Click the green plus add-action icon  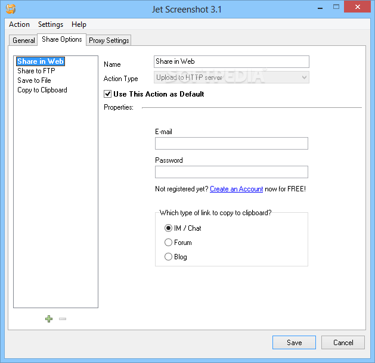(49, 319)
